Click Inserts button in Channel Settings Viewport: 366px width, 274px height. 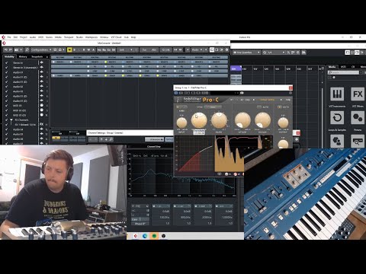coord(154,139)
